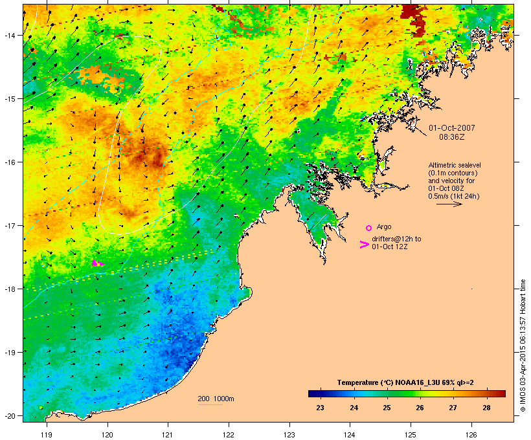The height and width of the screenshot is (440, 531).
Task: Click the 'Temperature (°C) NOAA16_L3U 69% ql>=2' title
Action: coord(405,382)
